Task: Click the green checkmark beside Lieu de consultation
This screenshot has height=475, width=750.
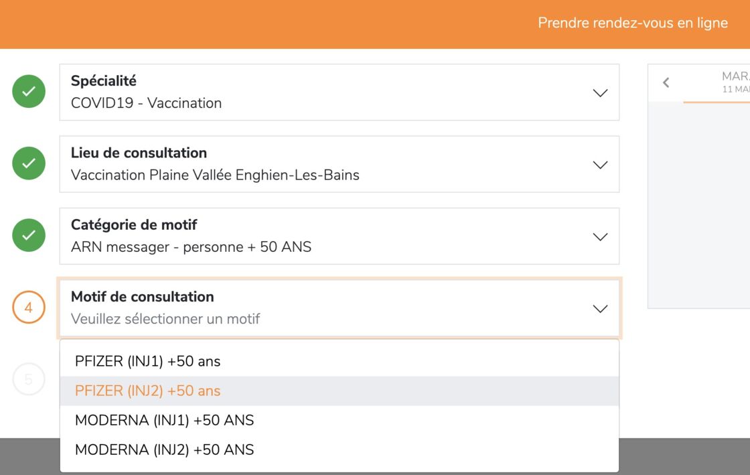Action: click(29, 163)
